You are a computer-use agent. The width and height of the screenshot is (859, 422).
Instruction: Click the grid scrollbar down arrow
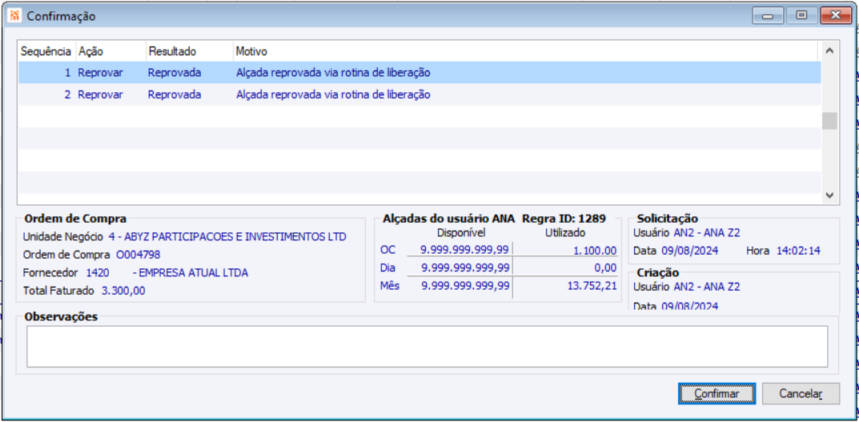[x=829, y=195]
